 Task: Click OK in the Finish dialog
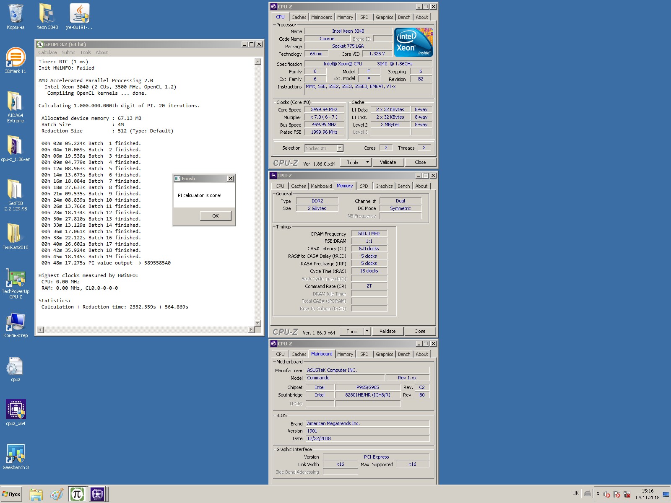pyautogui.click(x=216, y=216)
